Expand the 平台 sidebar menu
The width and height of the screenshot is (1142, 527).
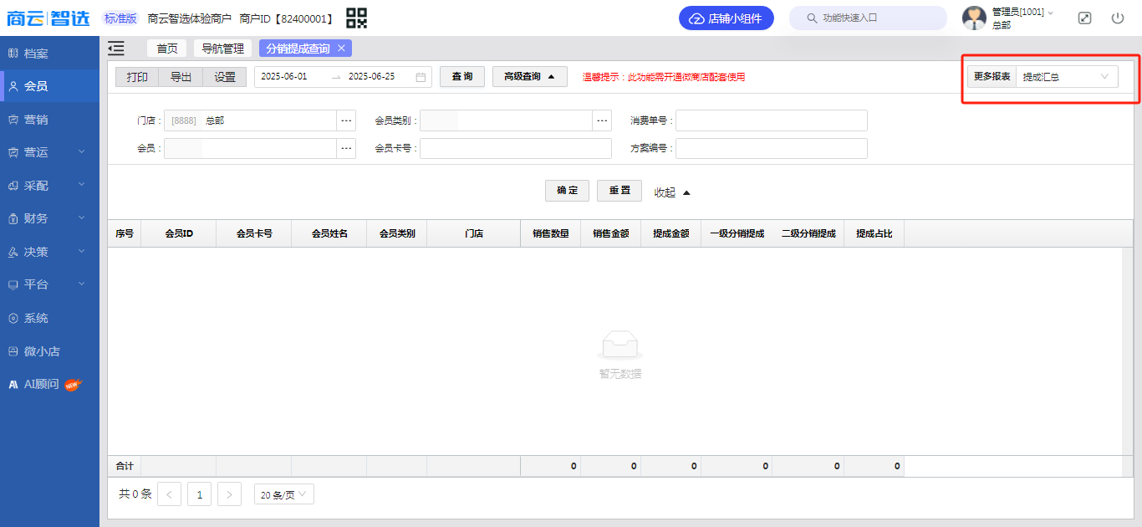(49, 284)
